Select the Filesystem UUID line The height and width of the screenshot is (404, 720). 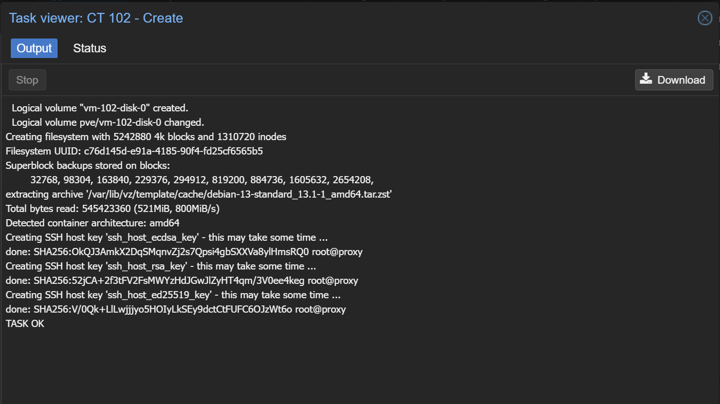[x=134, y=151]
